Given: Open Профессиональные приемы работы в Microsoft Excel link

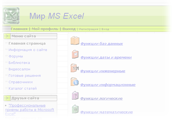Looking at the screenshot, I should click(x=30, y=110).
